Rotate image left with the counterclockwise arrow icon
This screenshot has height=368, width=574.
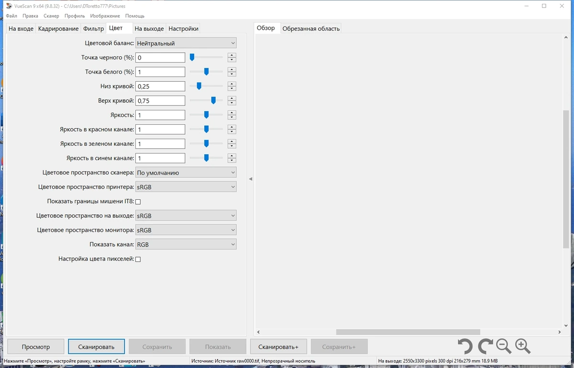464,346
